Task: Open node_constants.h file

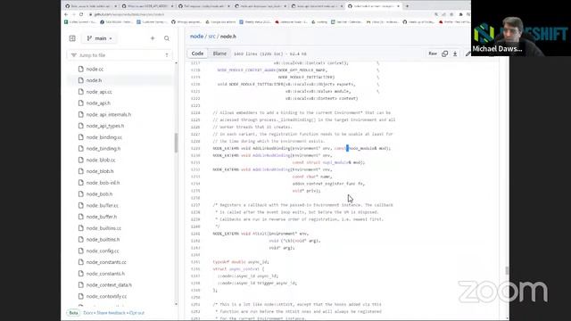Action: coord(105,274)
